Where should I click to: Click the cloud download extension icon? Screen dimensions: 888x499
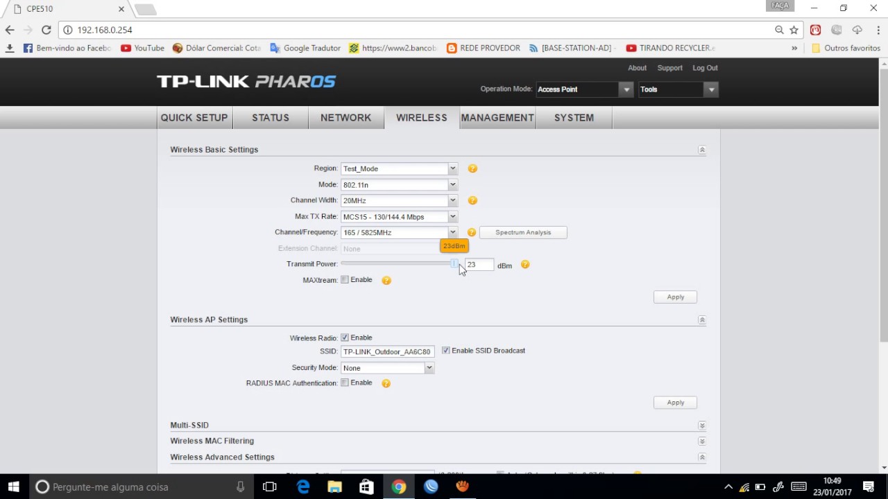(857, 30)
